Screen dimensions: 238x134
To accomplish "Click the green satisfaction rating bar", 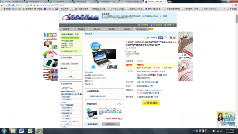I will point(70,38).
